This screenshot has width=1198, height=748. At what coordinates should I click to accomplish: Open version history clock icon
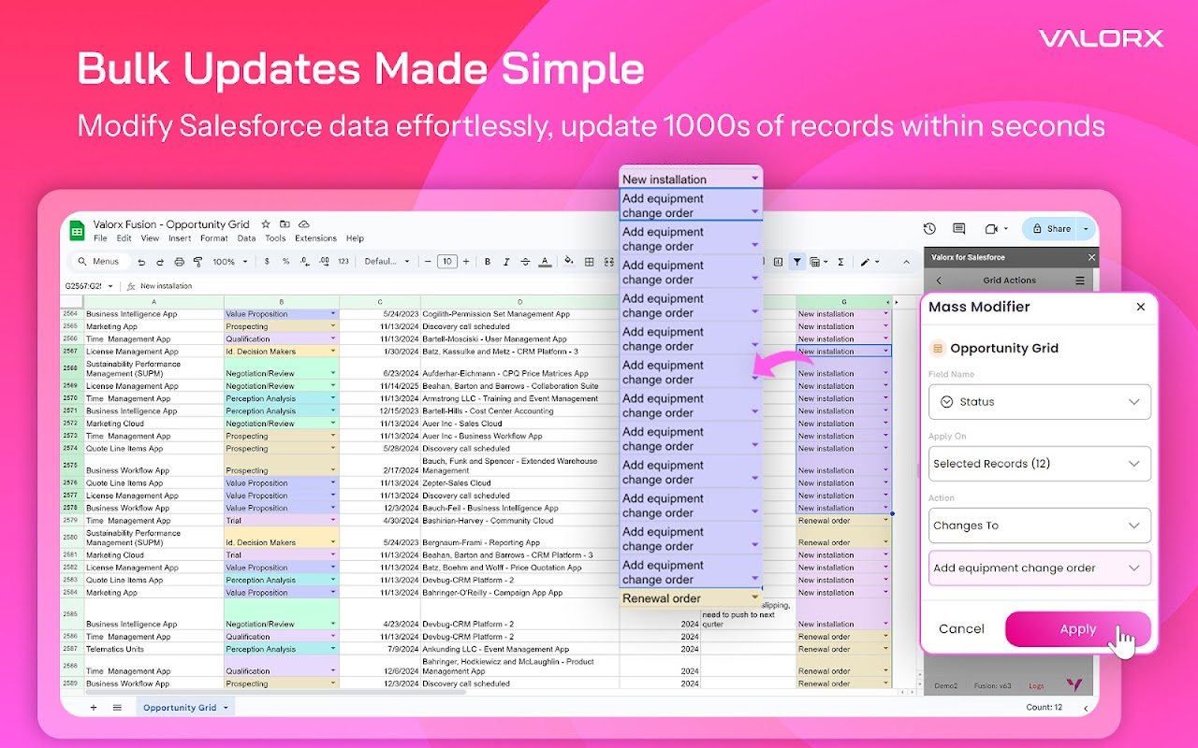[x=929, y=228]
